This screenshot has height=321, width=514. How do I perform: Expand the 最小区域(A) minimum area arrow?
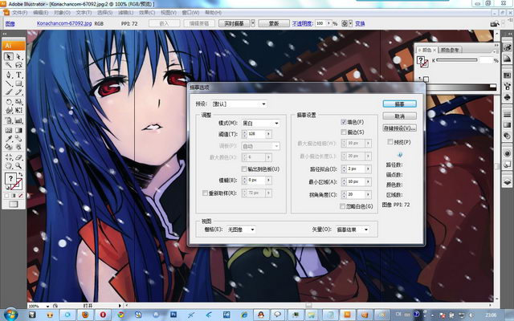click(x=368, y=181)
